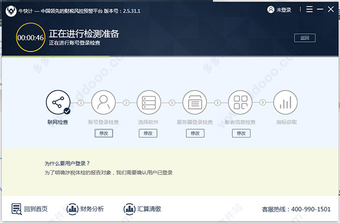Click the progress bar under the header
The width and height of the screenshot is (340, 223).
click(170, 56)
